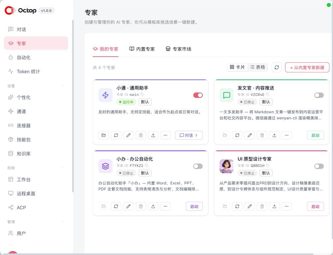Open 通道 in the sidebar
Screen dimensions: 333x255
[x=36, y=111]
